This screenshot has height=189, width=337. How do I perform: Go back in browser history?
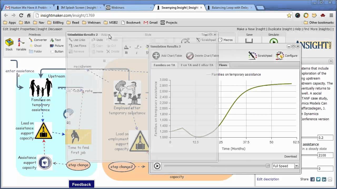pos(6,15)
